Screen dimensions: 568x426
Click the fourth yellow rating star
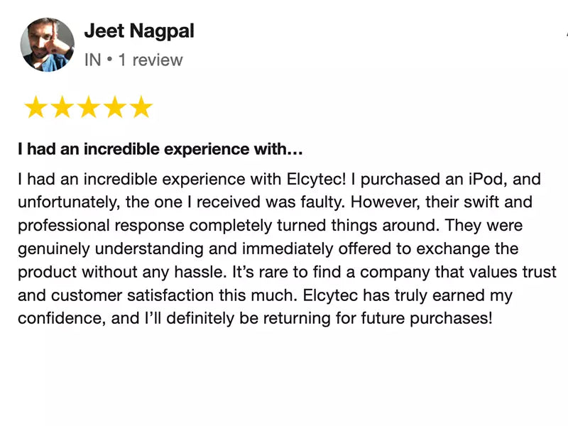click(115, 108)
